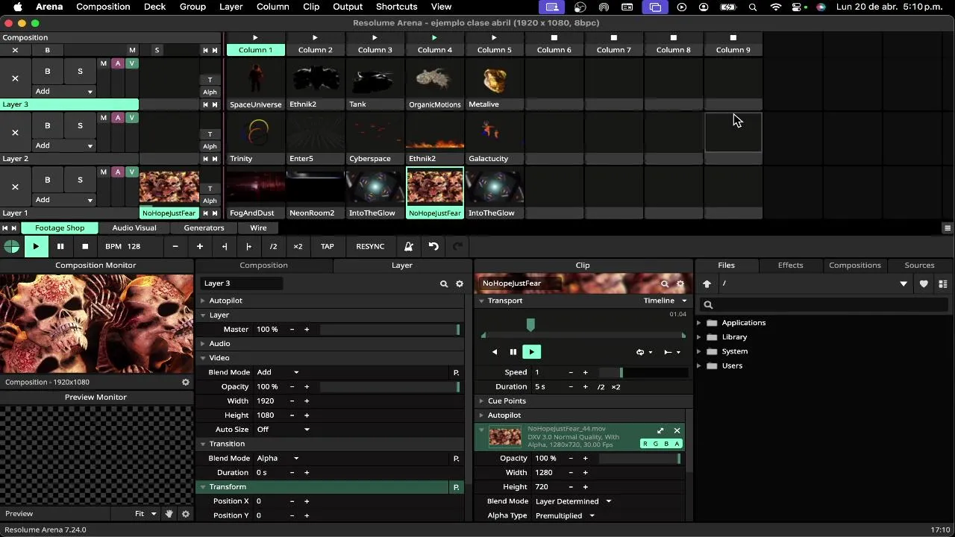Screen dimensions: 955x537
Task: Click the clip Speed slider
Action: [x=643, y=372]
